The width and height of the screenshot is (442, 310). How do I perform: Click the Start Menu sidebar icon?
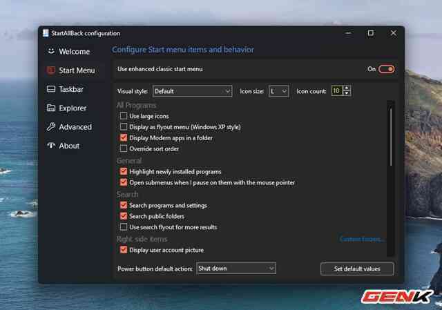coord(51,70)
